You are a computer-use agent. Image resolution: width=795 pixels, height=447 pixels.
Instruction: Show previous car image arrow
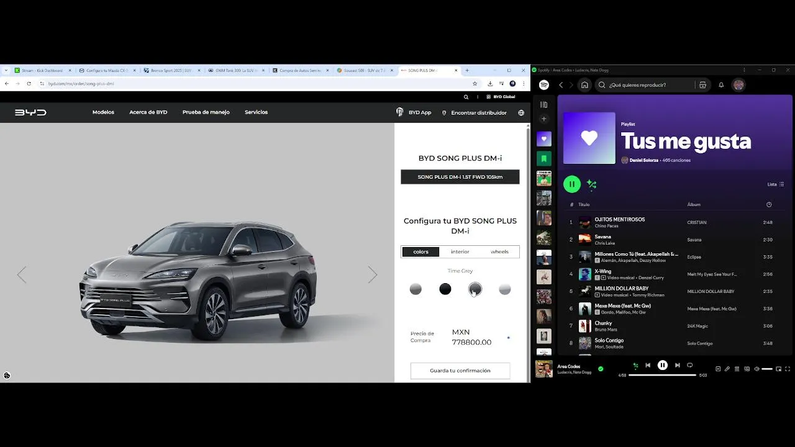(22, 274)
